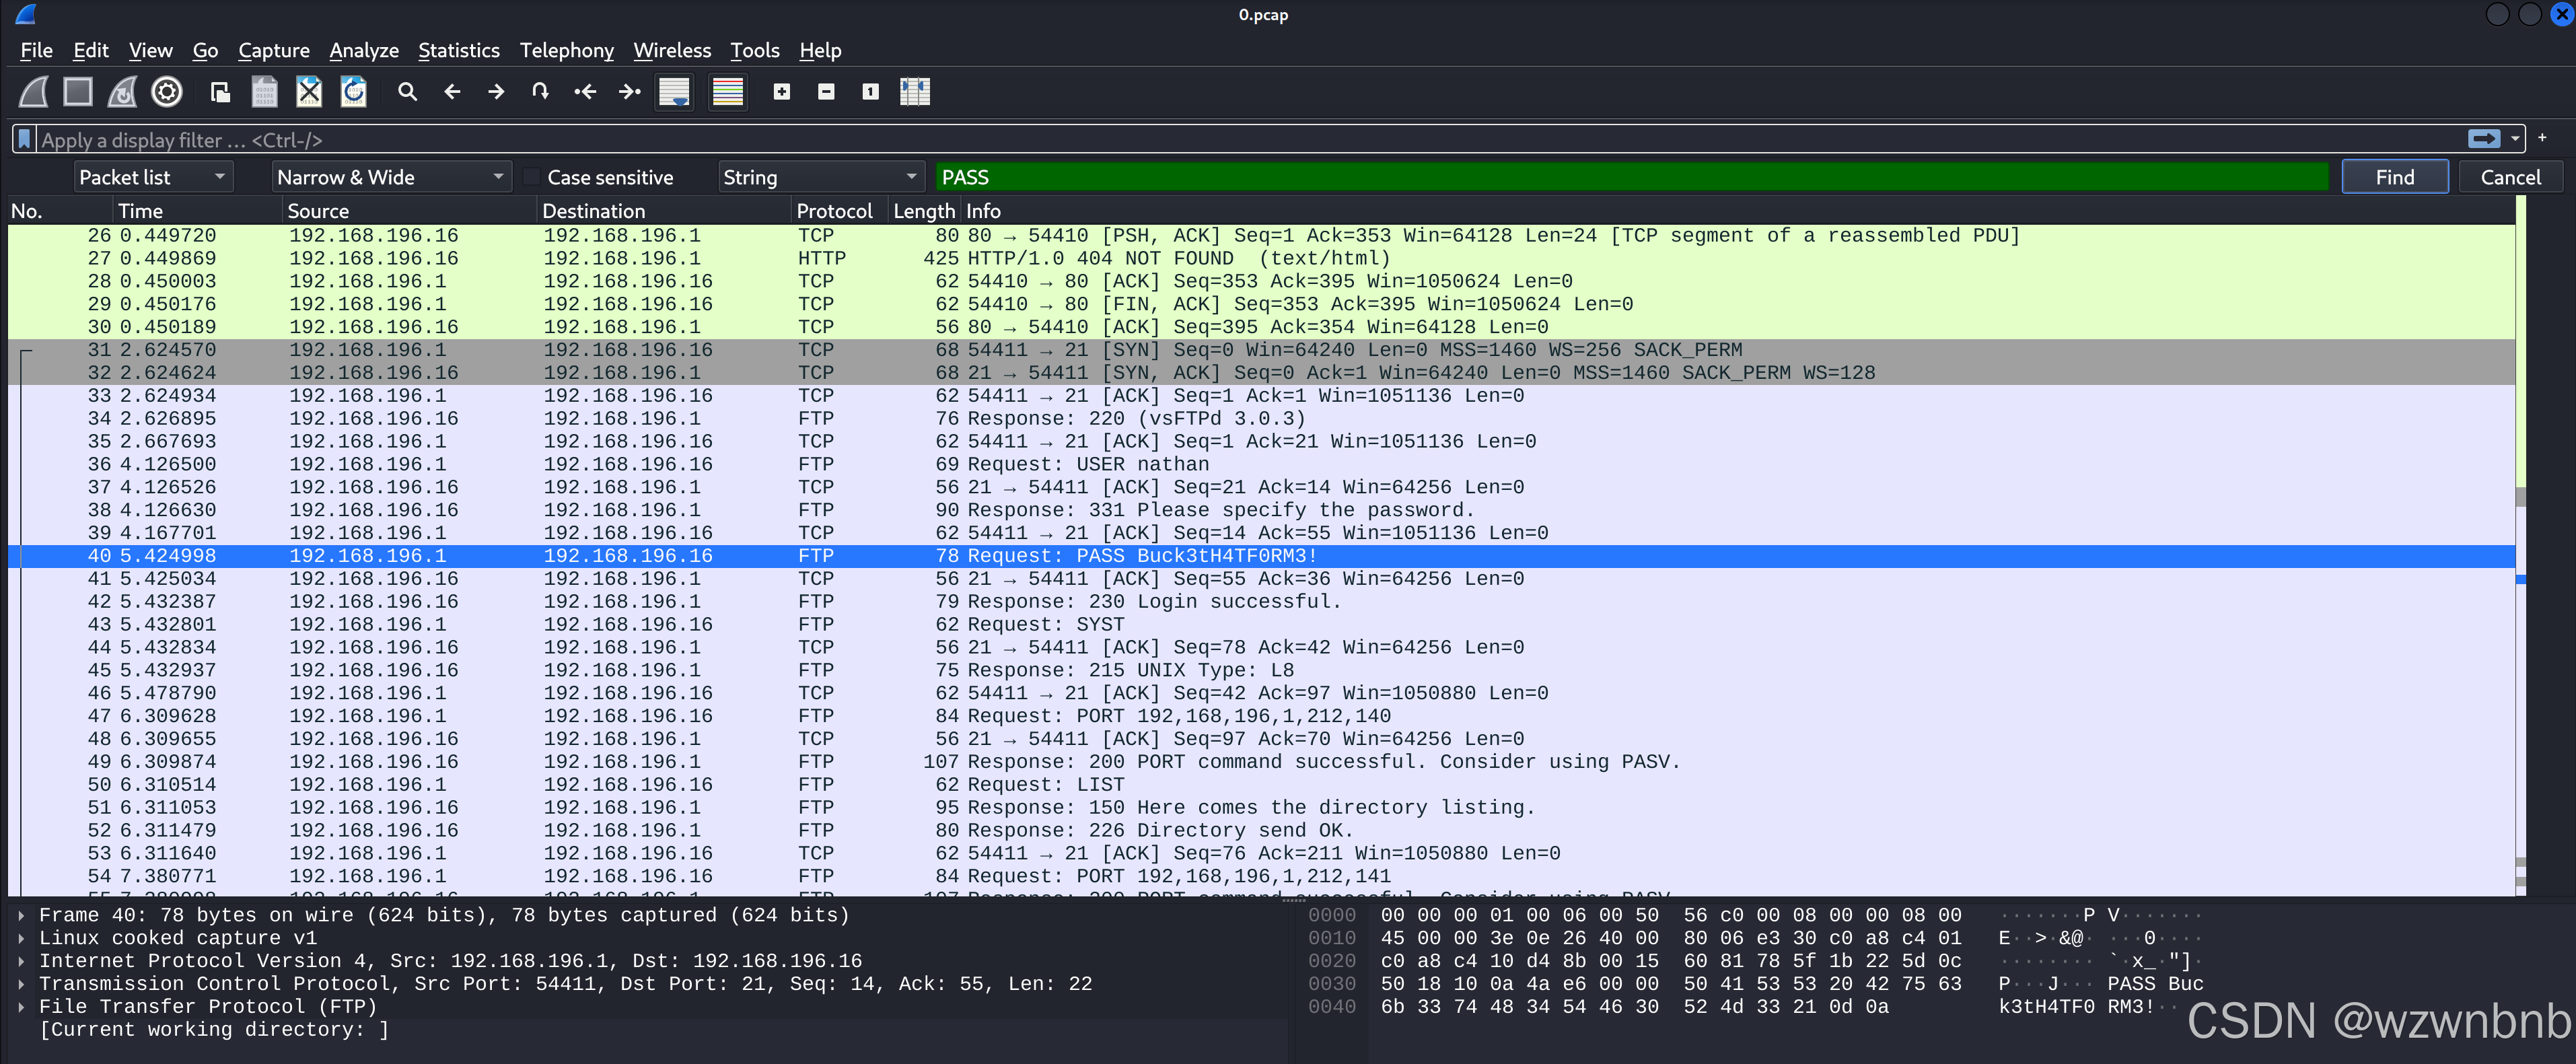This screenshot has width=2576, height=1064.
Task: Click the find packet magnifier icon
Action: click(407, 92)
